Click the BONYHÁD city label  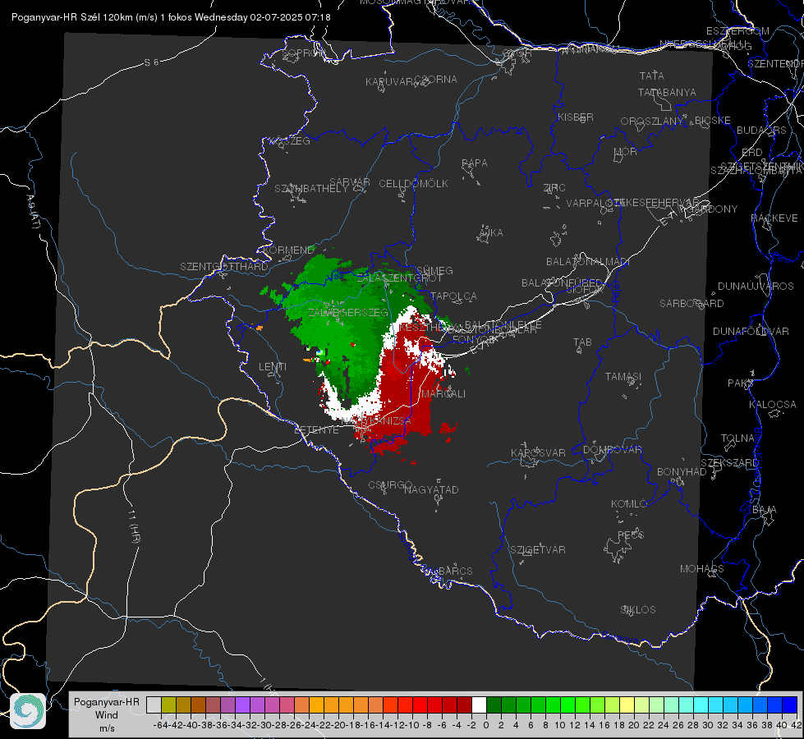(x=682, y=472)
